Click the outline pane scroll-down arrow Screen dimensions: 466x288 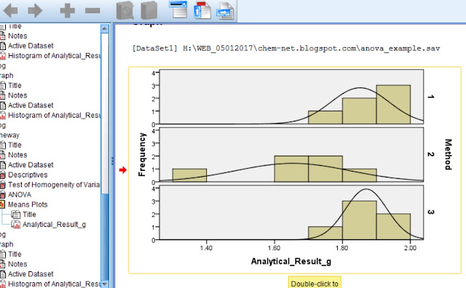tap(105, 284)
